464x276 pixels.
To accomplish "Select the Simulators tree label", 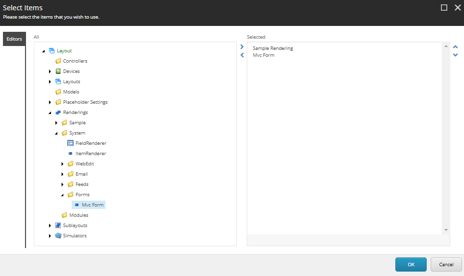I will pyautogui.click(x=75, y=235).
